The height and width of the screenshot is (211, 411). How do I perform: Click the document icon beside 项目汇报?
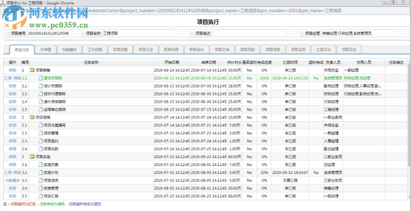point(41,196)
